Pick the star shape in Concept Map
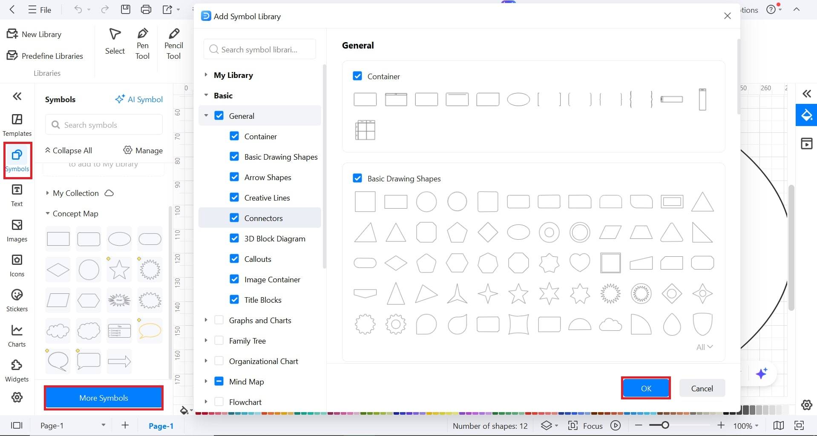The height and width of the screenshot is (436, 817). coord(119,269)
